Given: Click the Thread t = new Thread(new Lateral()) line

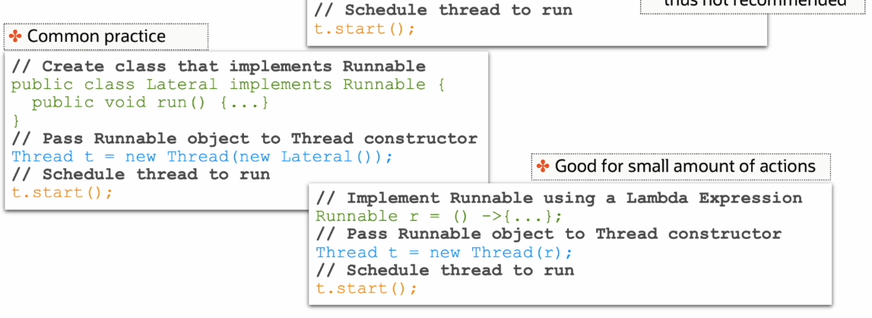Looking at the screenshot, I should pos(202,157).
